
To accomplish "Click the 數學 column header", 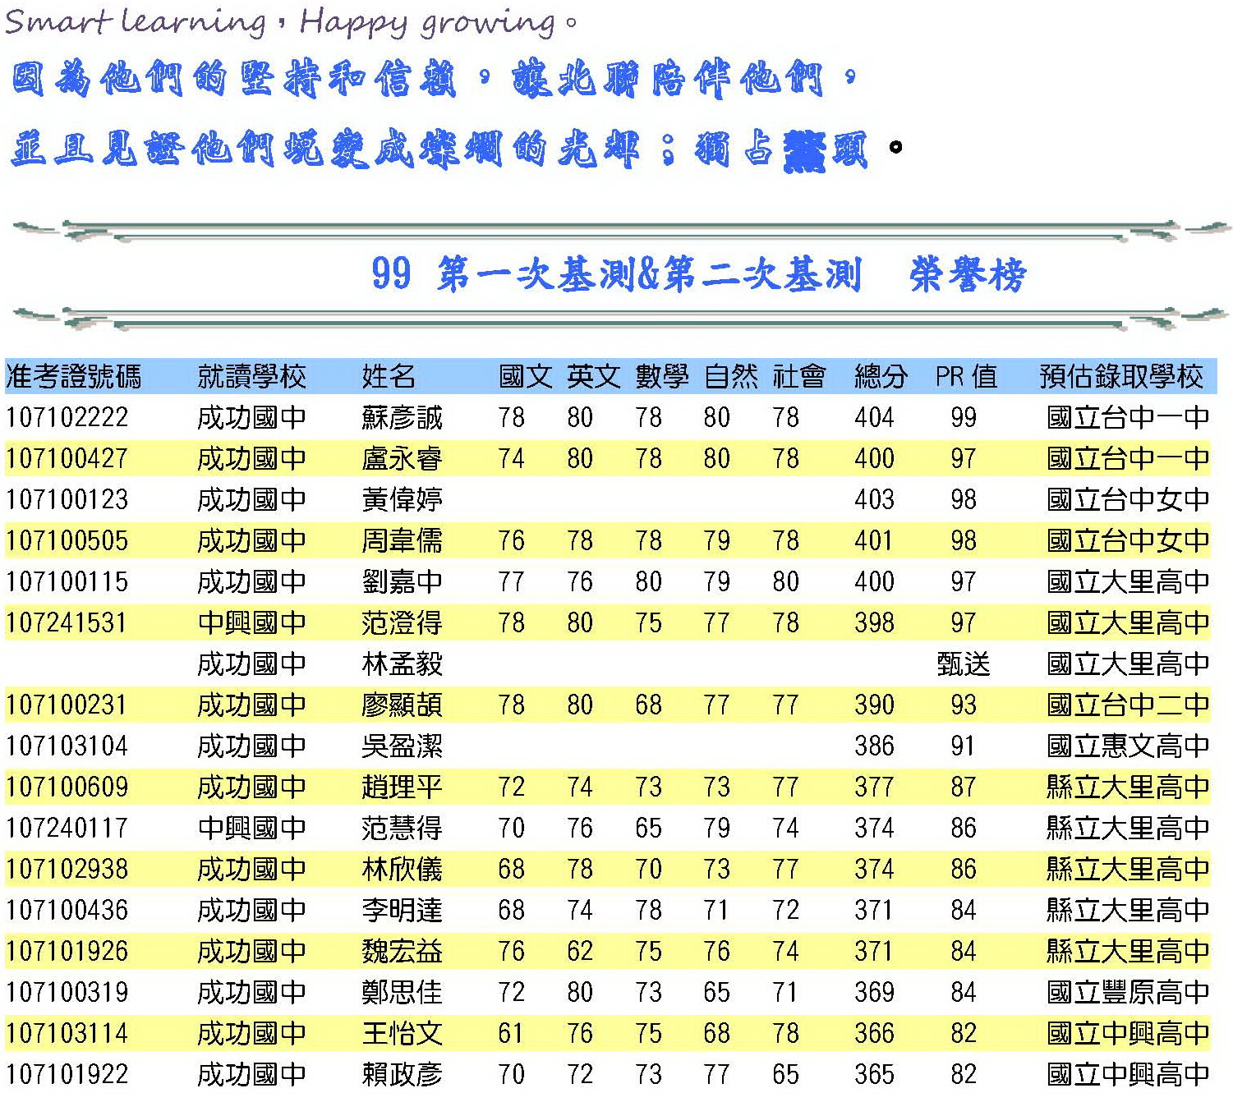I will pyautogui.click(x=662, y=377).
